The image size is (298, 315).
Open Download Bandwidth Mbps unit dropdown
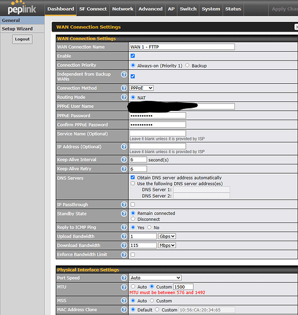click(x=167, y=245)
